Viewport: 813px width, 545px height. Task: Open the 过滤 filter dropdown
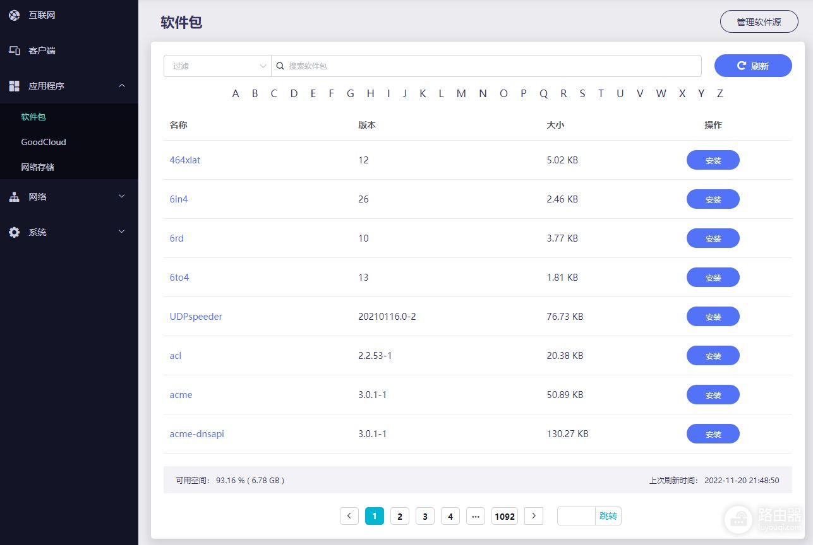[x=217, y=66]
